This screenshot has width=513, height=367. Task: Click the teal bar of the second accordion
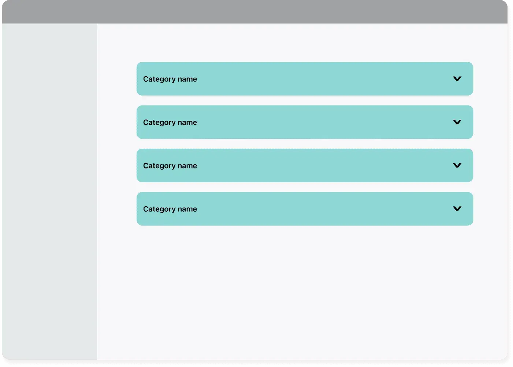pos(305,122)
